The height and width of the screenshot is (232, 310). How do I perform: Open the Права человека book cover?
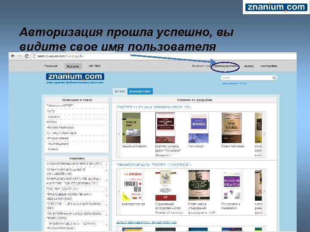click(x=232, y=128)
